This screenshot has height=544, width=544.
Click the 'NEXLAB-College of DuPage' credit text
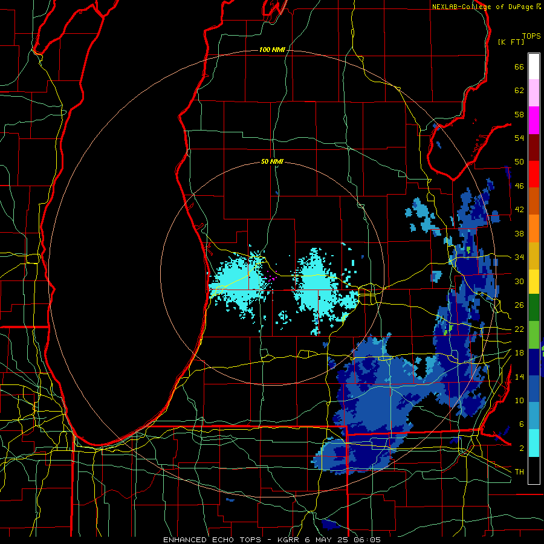coord(483,7)
